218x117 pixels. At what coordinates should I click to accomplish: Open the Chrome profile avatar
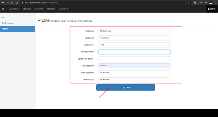(211, 3)
